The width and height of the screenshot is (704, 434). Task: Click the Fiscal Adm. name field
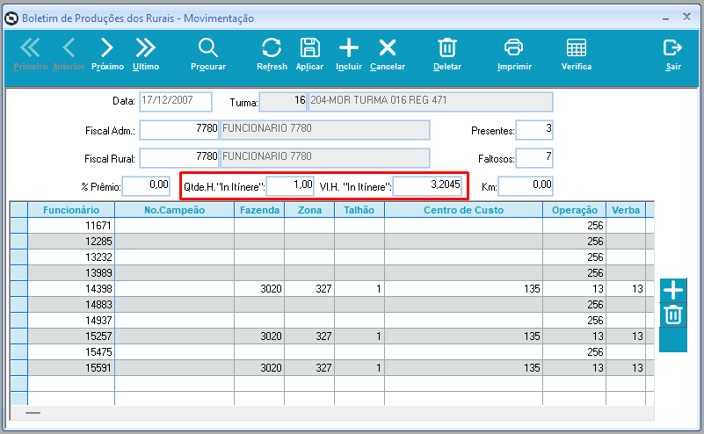pyautogui.click(x=325, y=130)
